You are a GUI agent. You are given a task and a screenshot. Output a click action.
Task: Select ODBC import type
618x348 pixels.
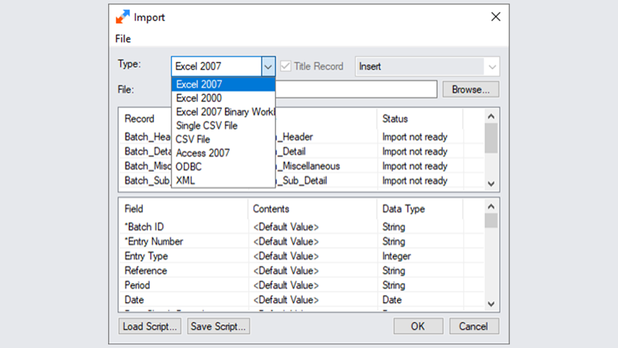coord(188,167)
